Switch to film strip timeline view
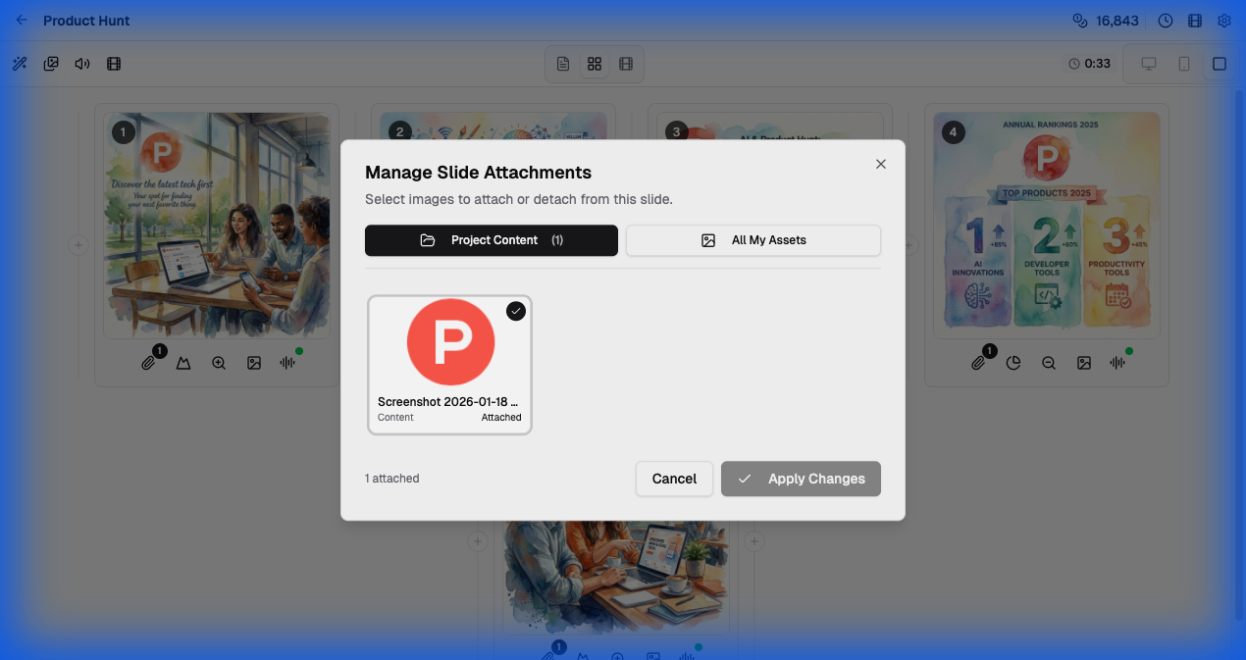 (x=626, y=64)
